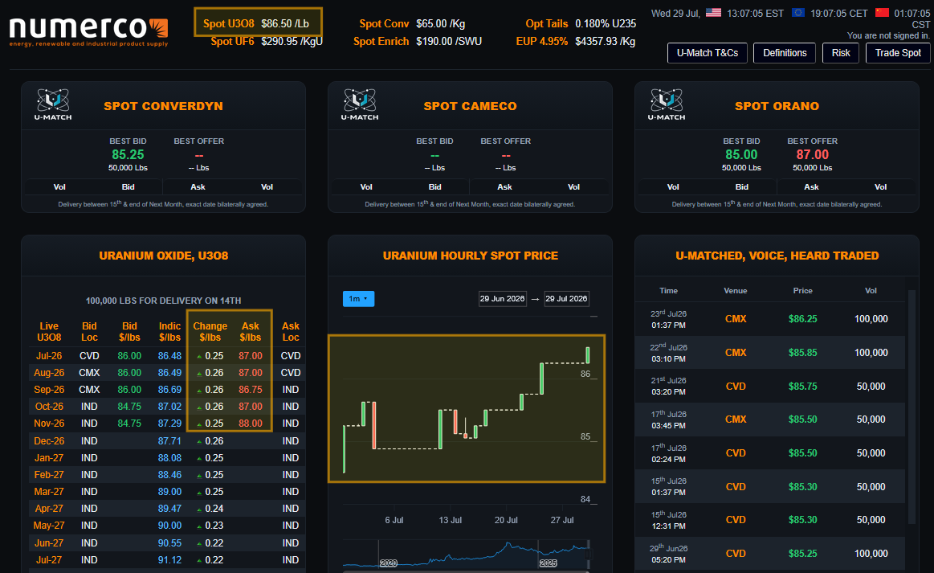The image size is (934, 573).
Task: Click the Apr-27 indicative price 89.47
Action: point(169,509)
